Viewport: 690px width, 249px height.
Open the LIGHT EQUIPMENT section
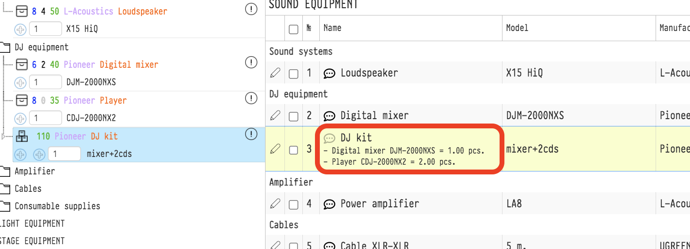[x=32, y=223]
